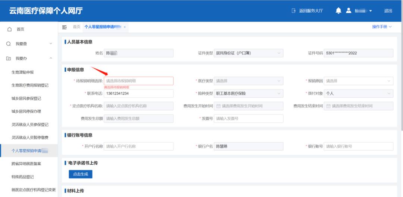
Task: Collapse the 我要办 sidebar section
Action: click(x=51, y=58)
